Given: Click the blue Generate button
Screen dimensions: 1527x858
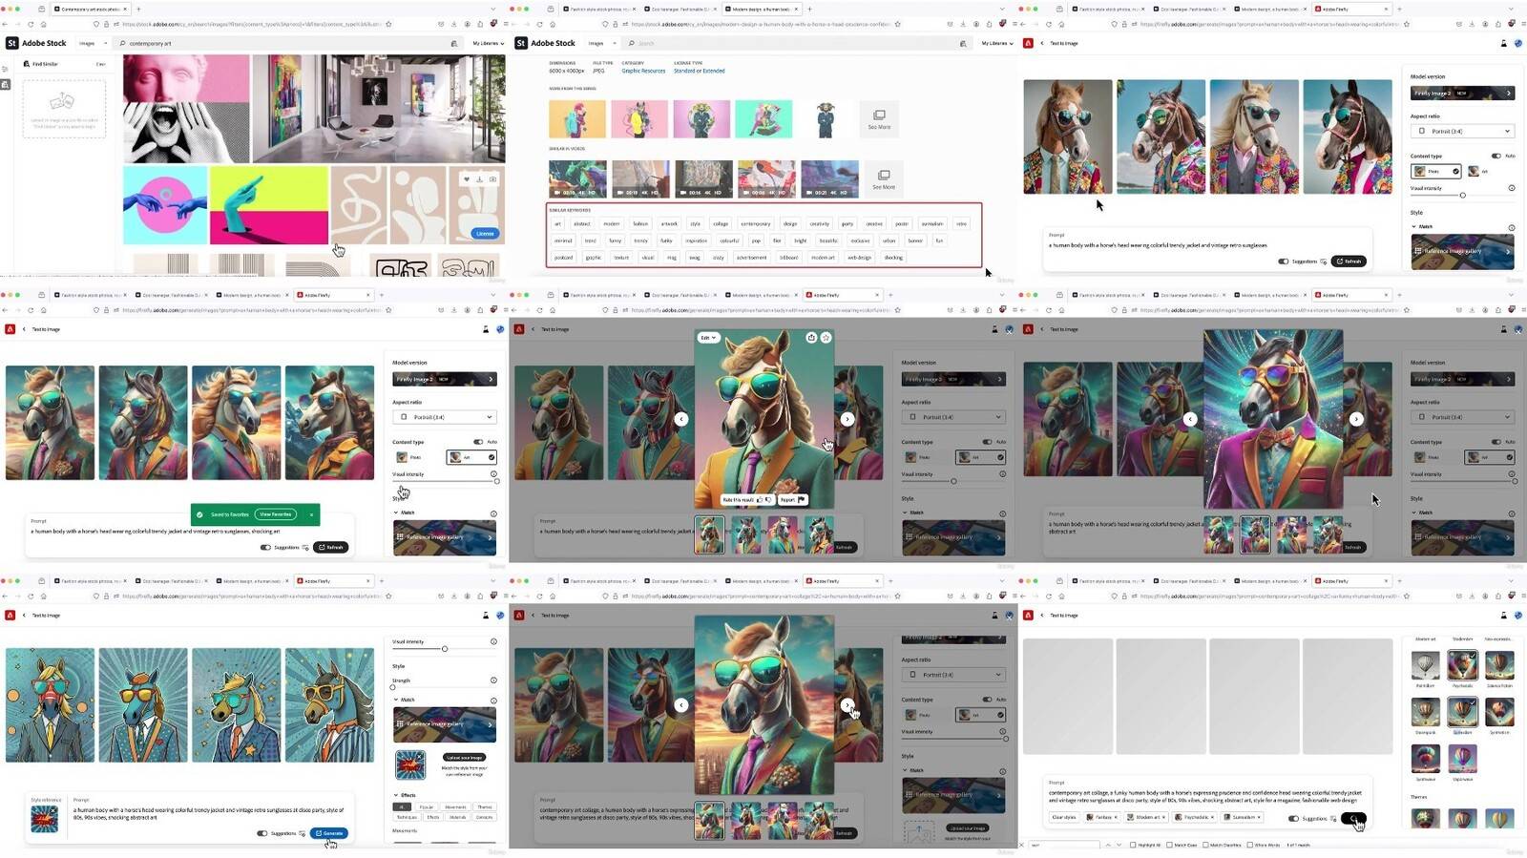Looking at the screenshot, I should click(x=329, y=833).
